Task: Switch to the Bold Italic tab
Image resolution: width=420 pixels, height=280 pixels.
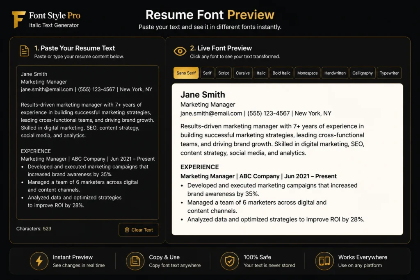Action: coord(281,73)
